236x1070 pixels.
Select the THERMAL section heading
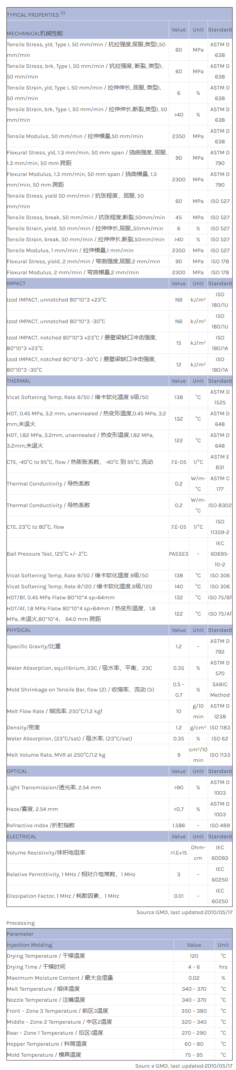click(x=19, y=381)
